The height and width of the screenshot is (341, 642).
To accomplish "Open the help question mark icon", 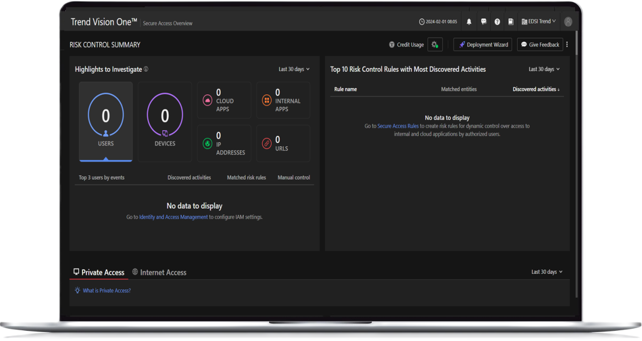I will [497, 22].
